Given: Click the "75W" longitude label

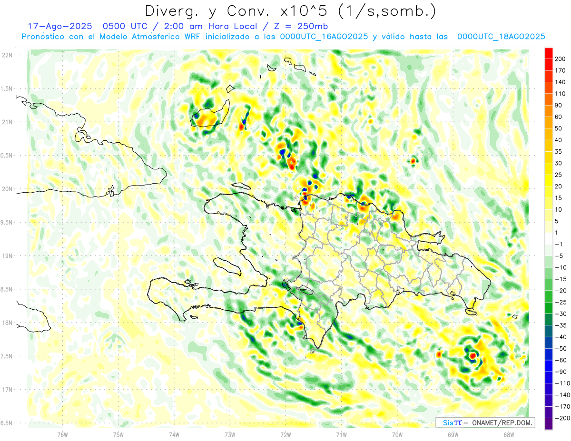Looking at the screenshot, I should pyautogui.click(x=118, y=434).
